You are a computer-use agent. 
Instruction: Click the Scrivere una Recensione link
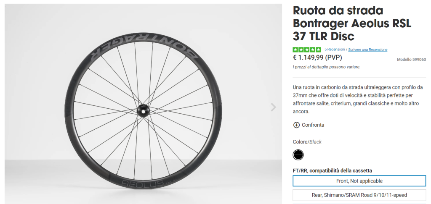tap(367, 50)
